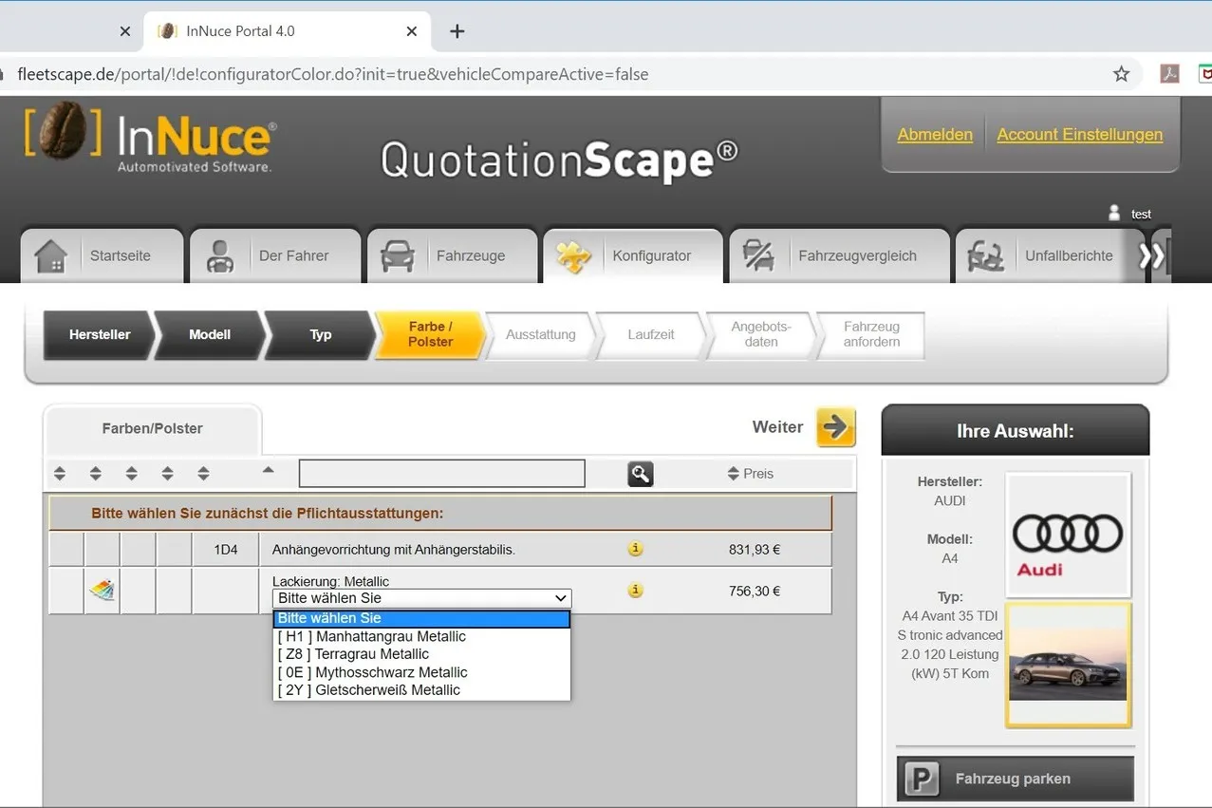
Task: Click the Fahrzeugvergleich compare icon
Action: [758, 256]
